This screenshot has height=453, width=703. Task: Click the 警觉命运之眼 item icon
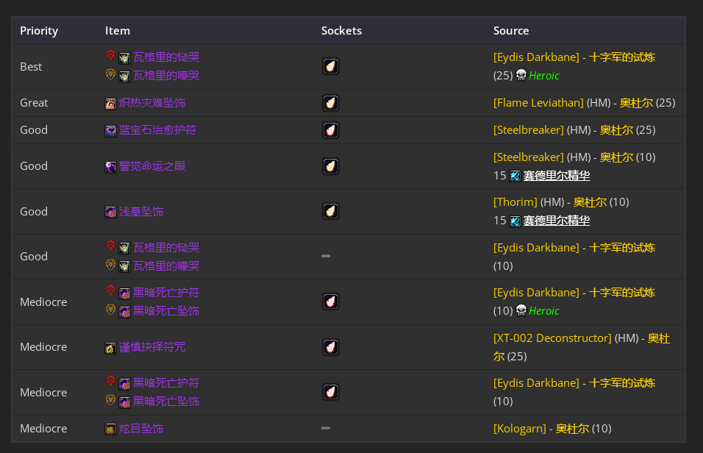click(x=111, y=166)
